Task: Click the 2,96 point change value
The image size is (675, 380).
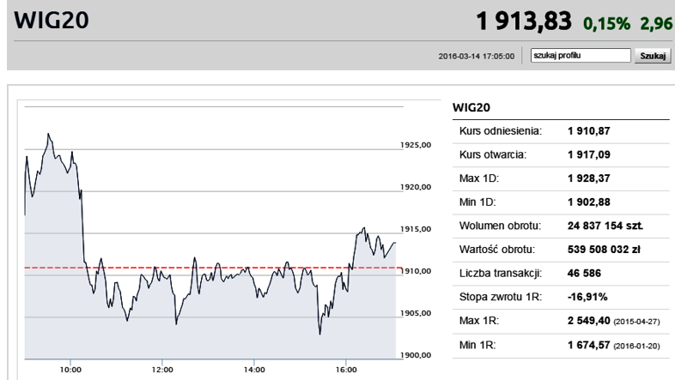Action: [656, 24]
